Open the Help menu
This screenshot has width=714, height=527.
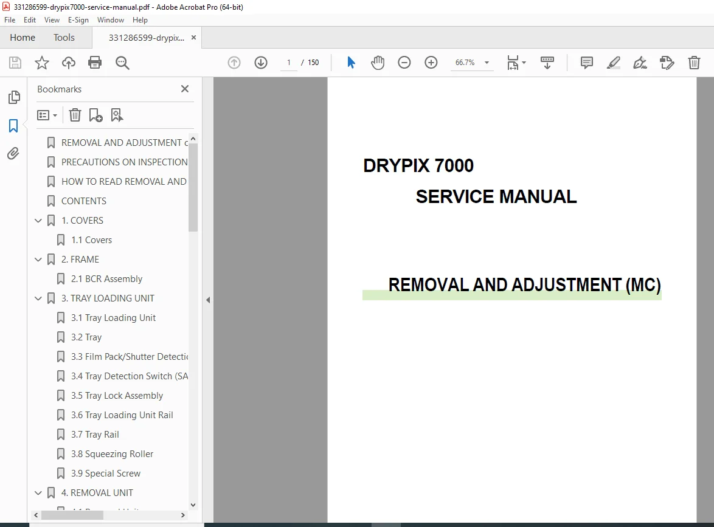pos(140,20)
